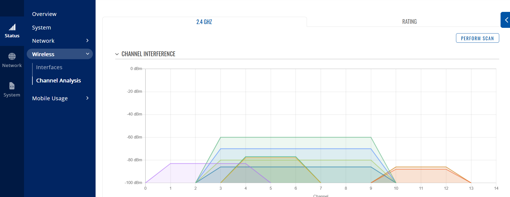Open System entry under Status menu
The image size is (510, 197).
point(41,28)
